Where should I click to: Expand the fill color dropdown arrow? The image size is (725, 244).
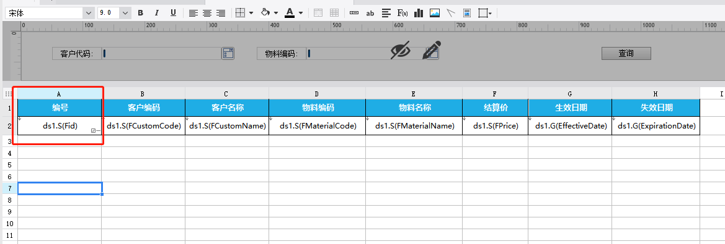point(276,13)
